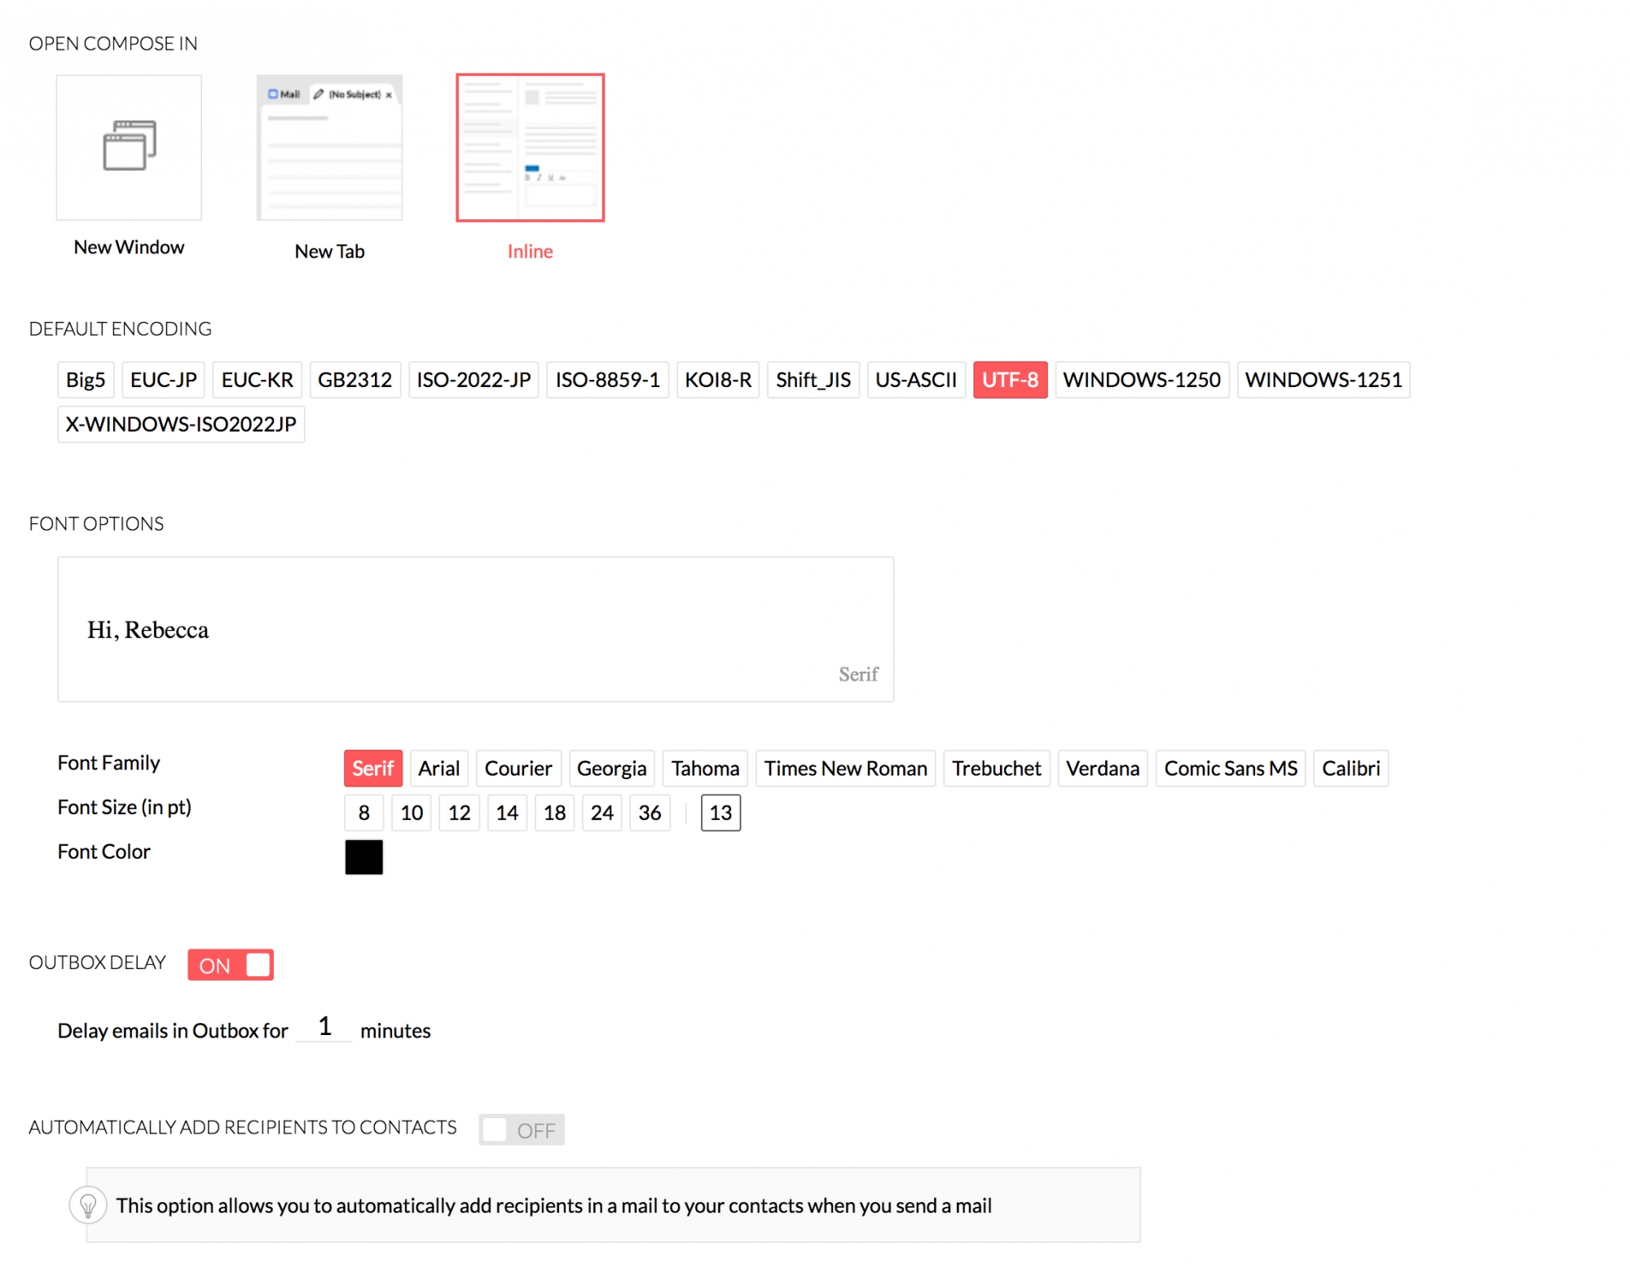Select Arial font family
Viewport: 1630px width, 1273px height.
pyautogui.click(x=438, y=769)
